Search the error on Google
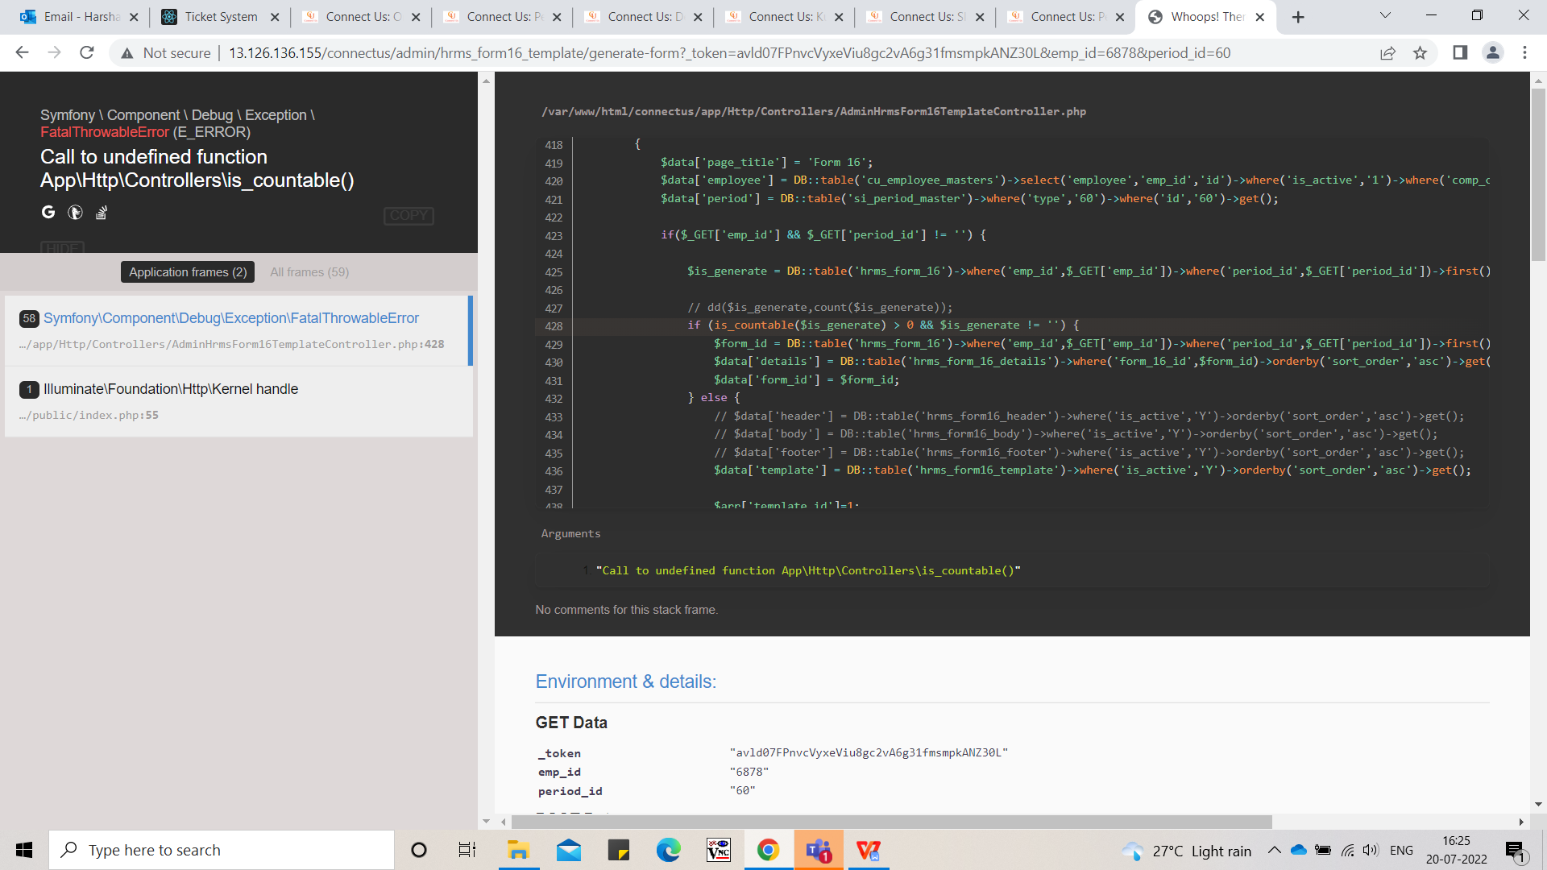1547x870 pixels. [x=48, y=212]
